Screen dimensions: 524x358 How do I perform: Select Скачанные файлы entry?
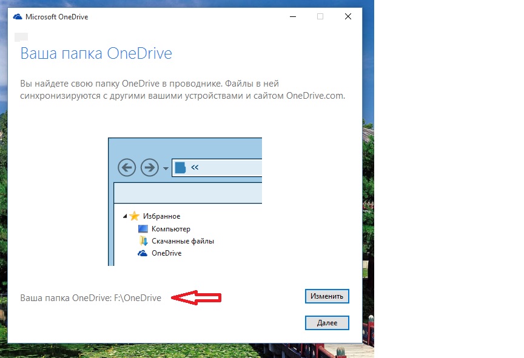coord(183,241)
